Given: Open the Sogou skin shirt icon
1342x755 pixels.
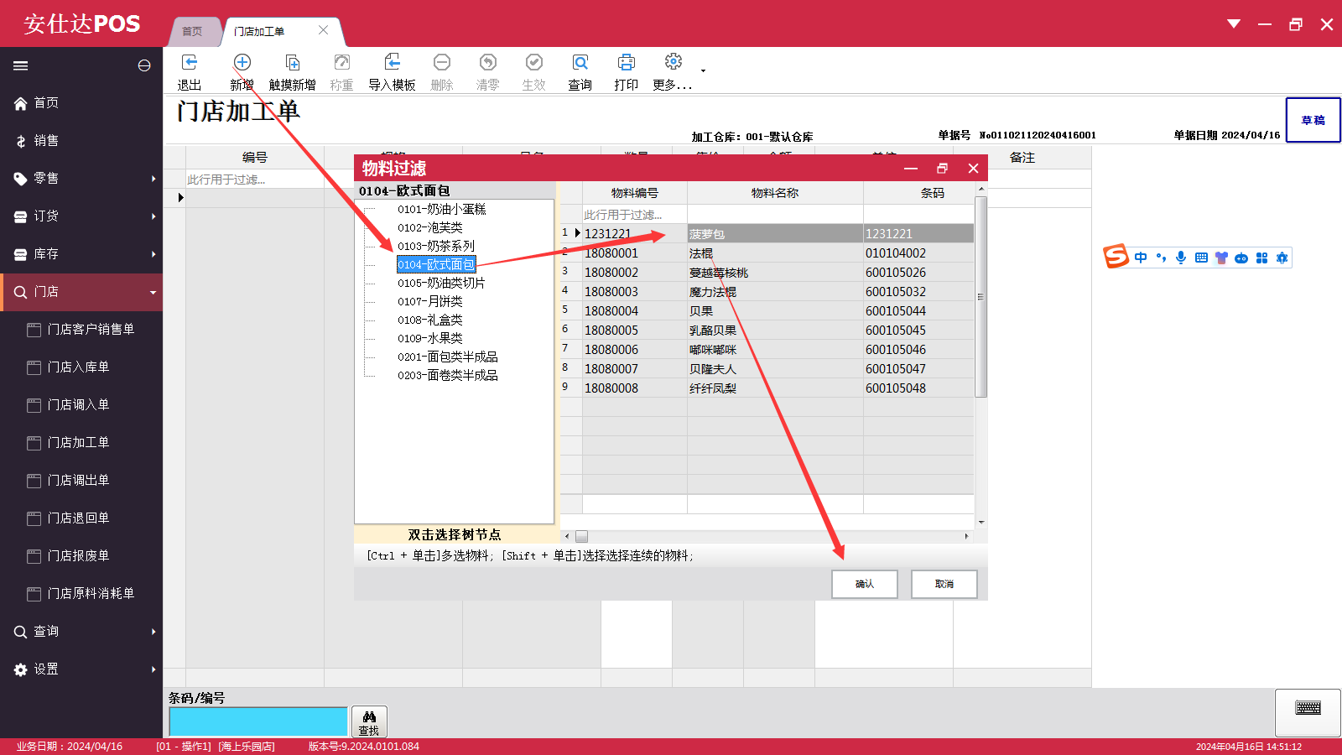Looking at the screenshot, I should tap(1221, 258).
